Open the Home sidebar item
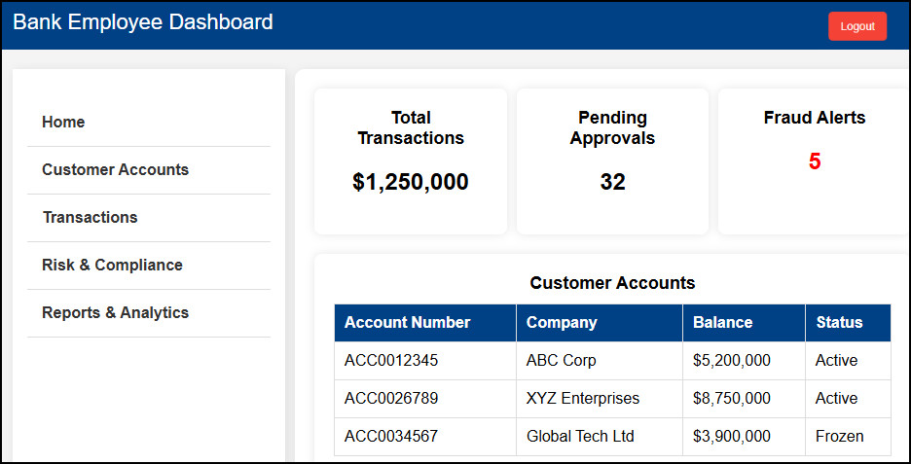The width and height of the screenshot is (911, 464). (x=63, y=123)
